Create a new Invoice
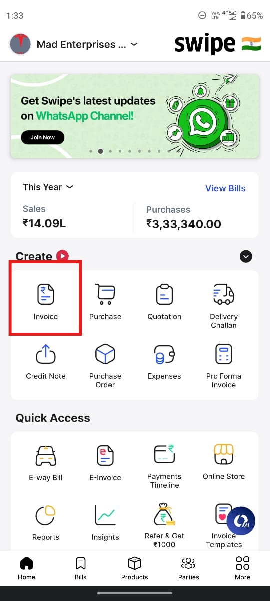This screenshot has width=270, height=601. point(45,300)
